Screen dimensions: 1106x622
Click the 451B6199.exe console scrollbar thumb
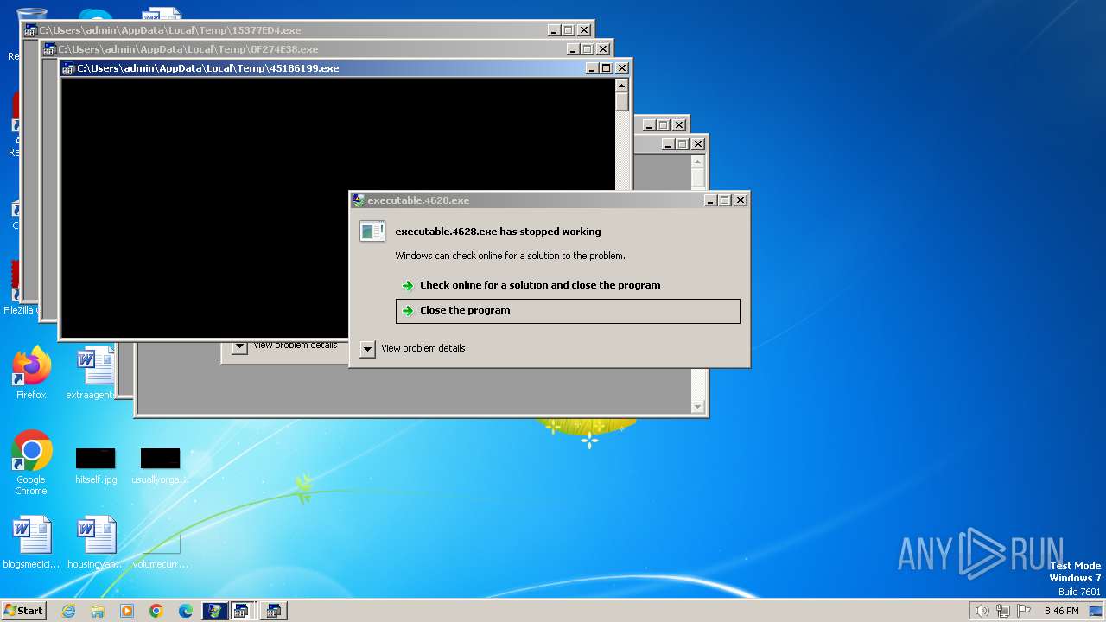click(621, 102)
